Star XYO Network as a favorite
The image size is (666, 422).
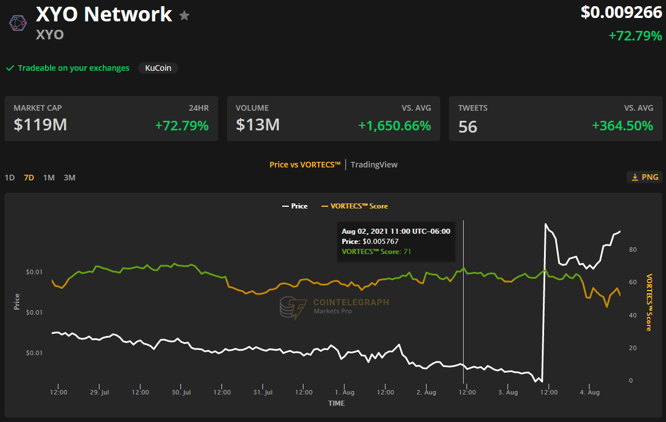184,16
